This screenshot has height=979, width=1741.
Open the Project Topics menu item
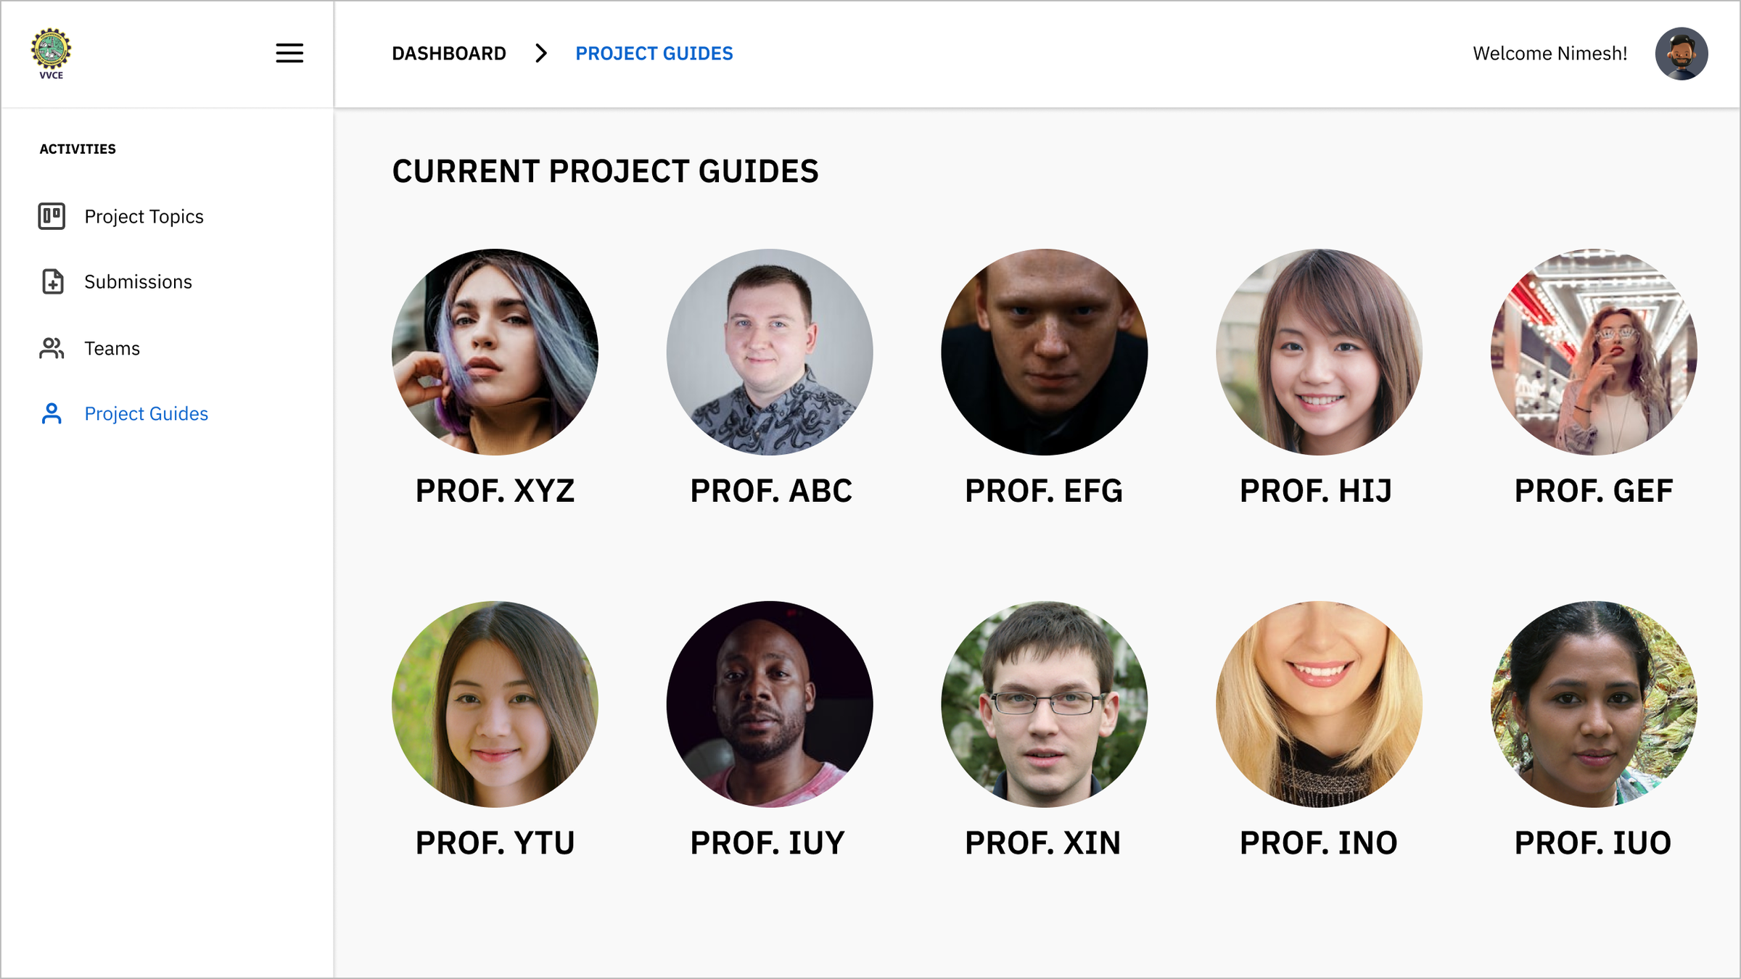[x=144, y=216]
